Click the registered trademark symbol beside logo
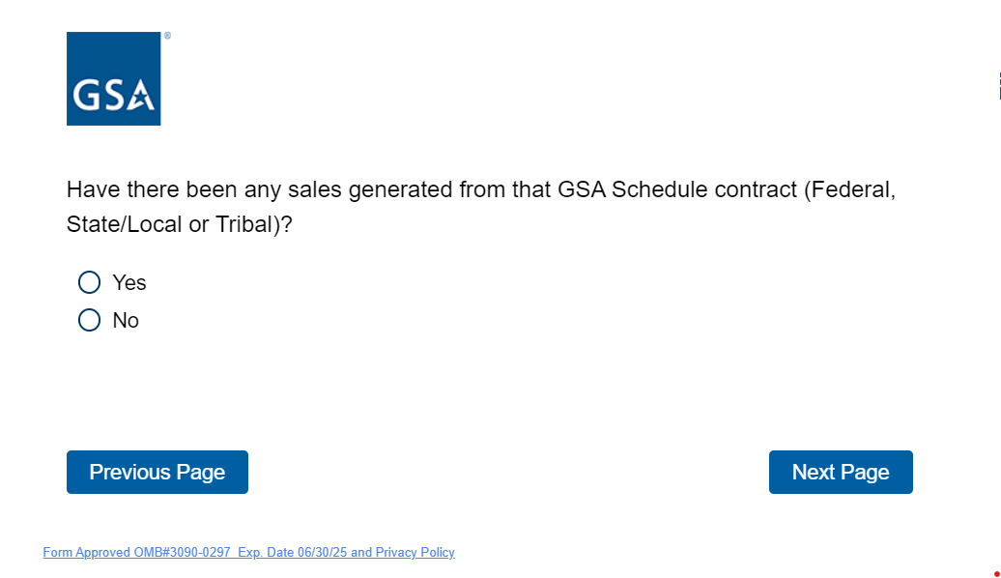The image size is (1001, 578). tap(167, 36)
